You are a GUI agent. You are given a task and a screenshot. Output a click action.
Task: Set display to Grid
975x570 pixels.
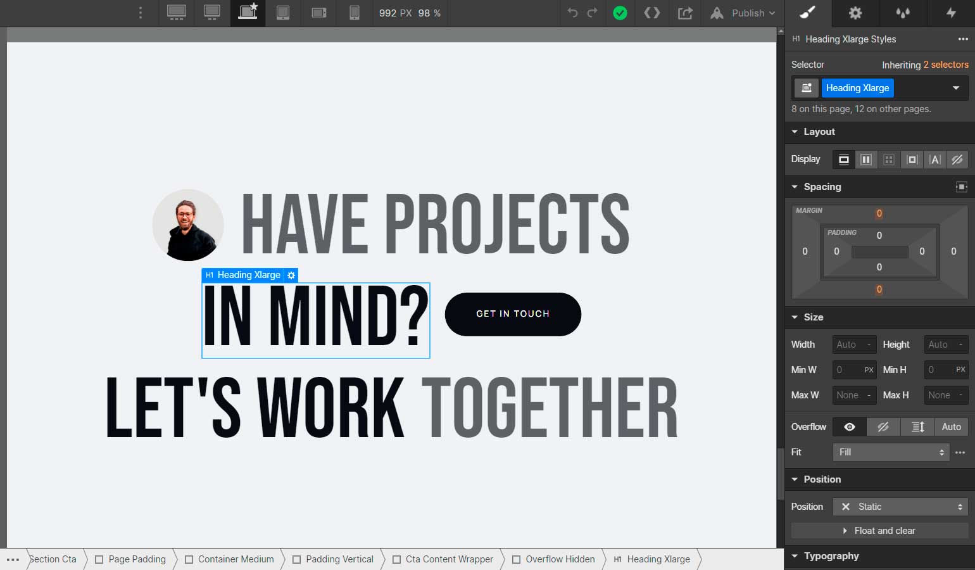click(x=888, y=160)
